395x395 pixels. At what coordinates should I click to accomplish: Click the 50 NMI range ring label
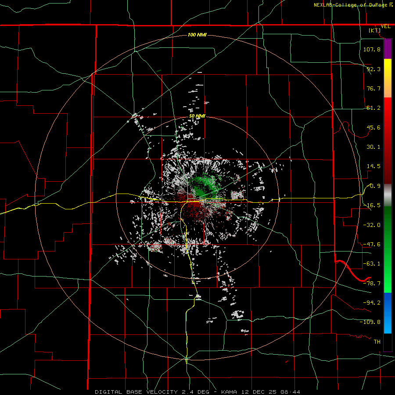pos(197,116)
